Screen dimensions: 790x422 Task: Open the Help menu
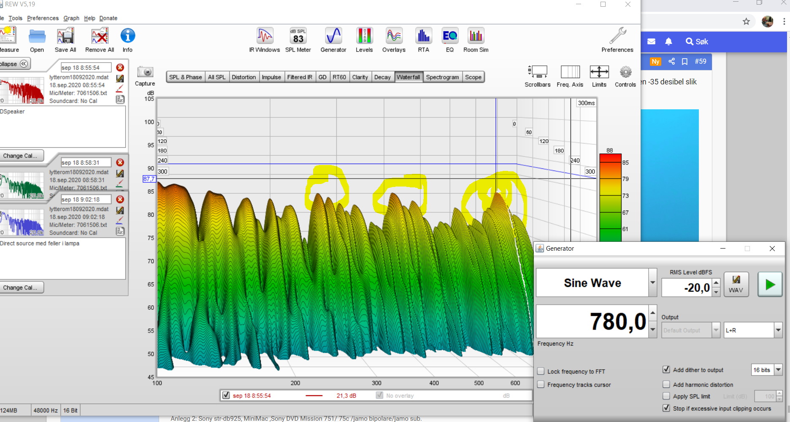[89, 18]
